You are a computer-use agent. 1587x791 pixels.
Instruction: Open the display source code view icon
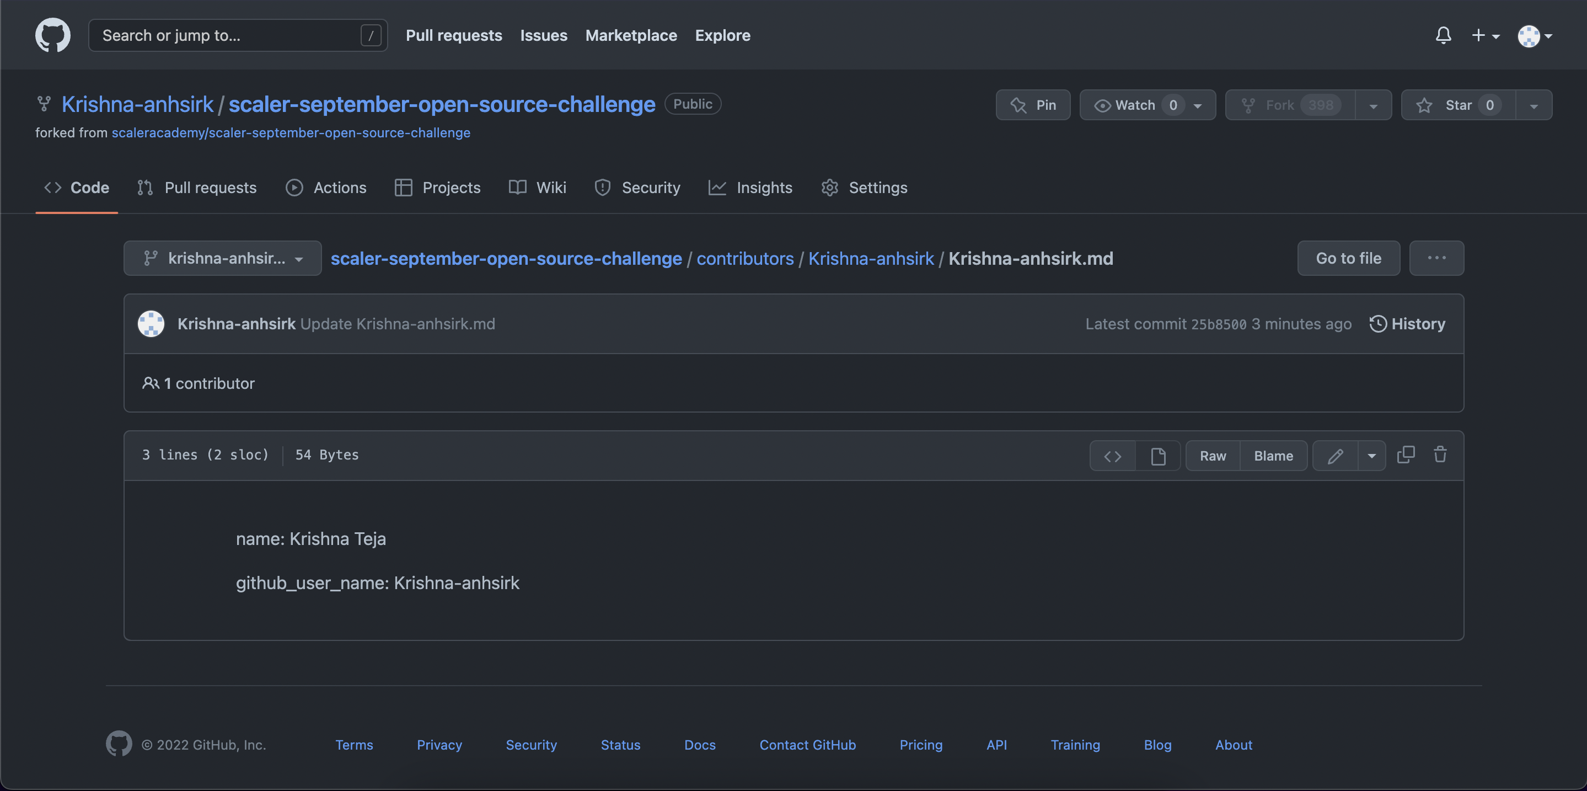pyautogui.click(x=1113, y=456)
